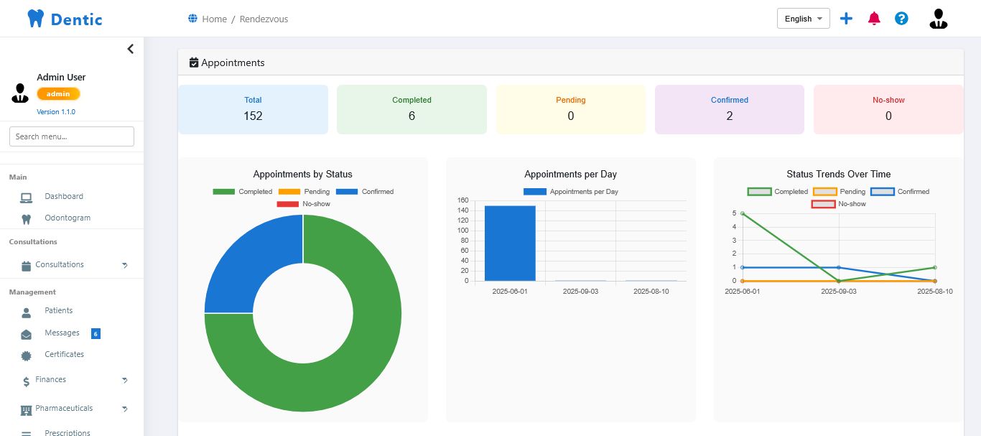Click the help question mark icon
The image size is (981, 436).
tap(901, 19)
